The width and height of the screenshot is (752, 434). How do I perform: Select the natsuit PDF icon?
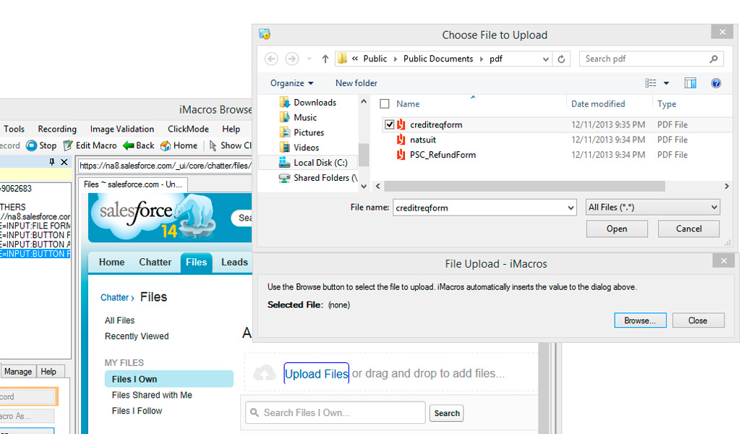point(401,140)
